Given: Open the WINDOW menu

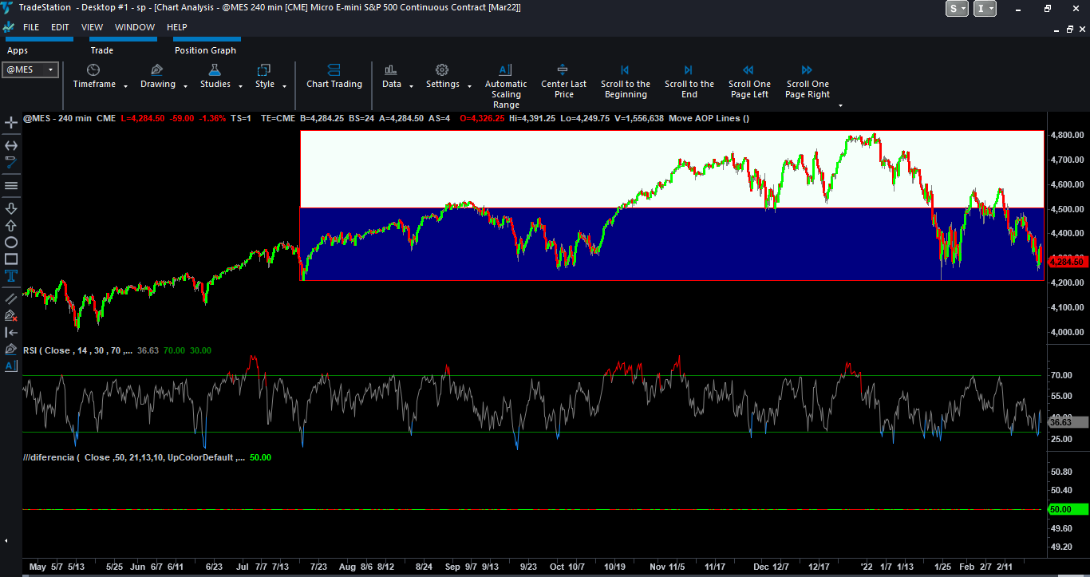Looking at the screenshot, I should (x=135, y=27).
